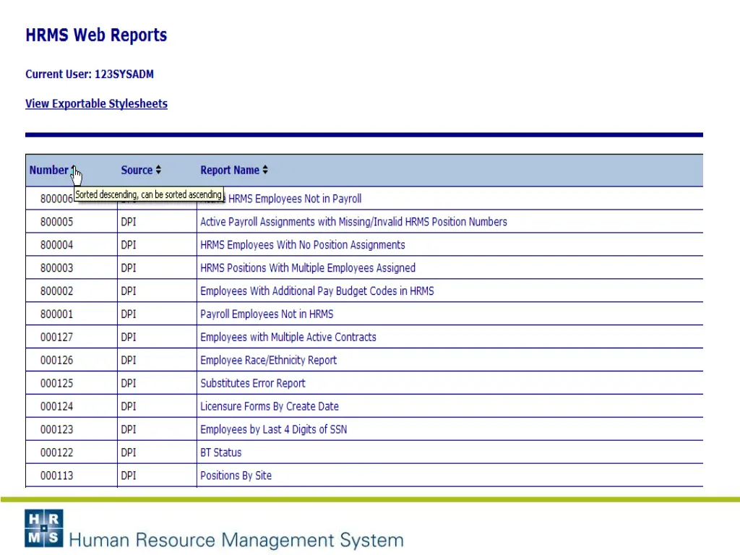The width and height of the screenshot is (740, 555).
Task: Click the Source column sort arrows
Action: tap(158, 170)
